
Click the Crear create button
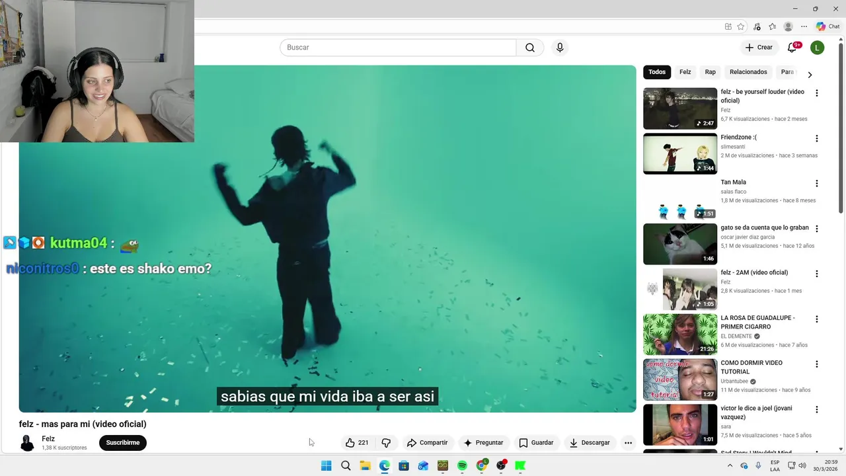point(759,48)
